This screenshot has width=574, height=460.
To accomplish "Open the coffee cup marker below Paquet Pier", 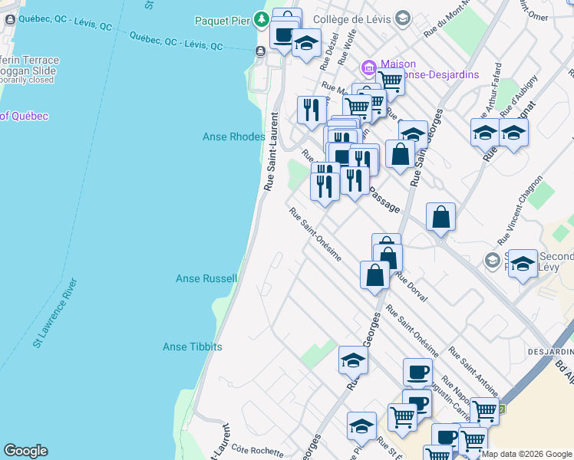I will [x=285, y=38].
